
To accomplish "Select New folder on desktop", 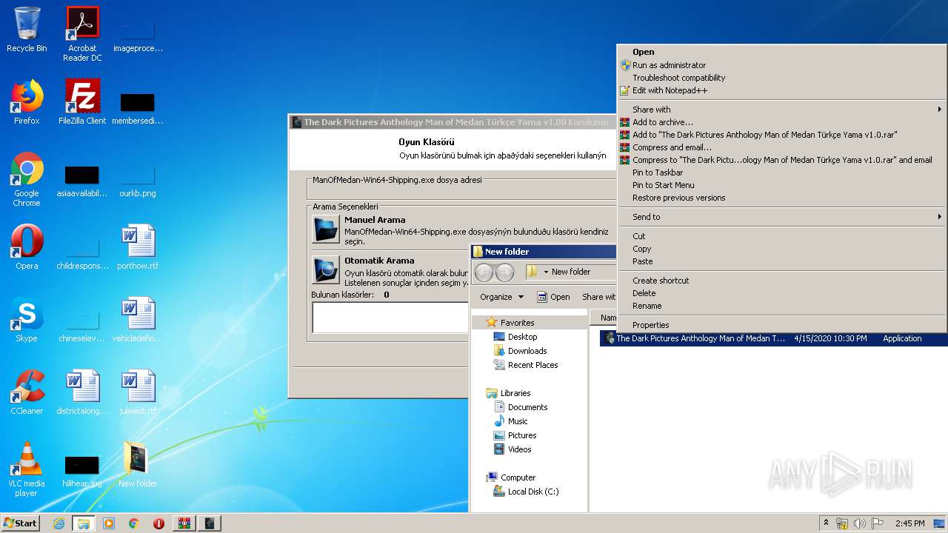I will click(138, 465).
